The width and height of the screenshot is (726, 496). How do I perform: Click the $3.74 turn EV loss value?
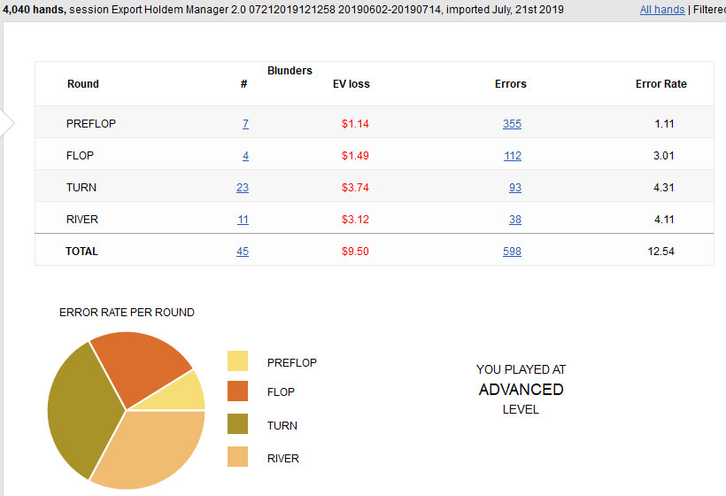355,188
